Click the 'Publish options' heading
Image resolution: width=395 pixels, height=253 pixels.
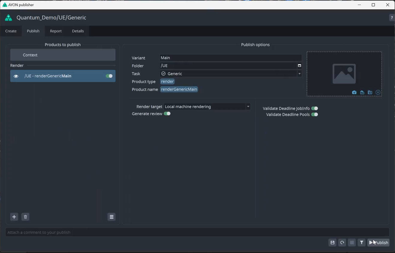(x=255, y=45)
